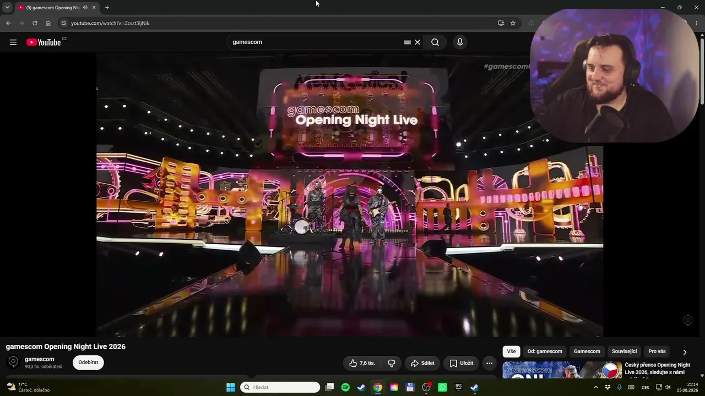
Task: Select the Související filter chip
Action: coord(624,351)
